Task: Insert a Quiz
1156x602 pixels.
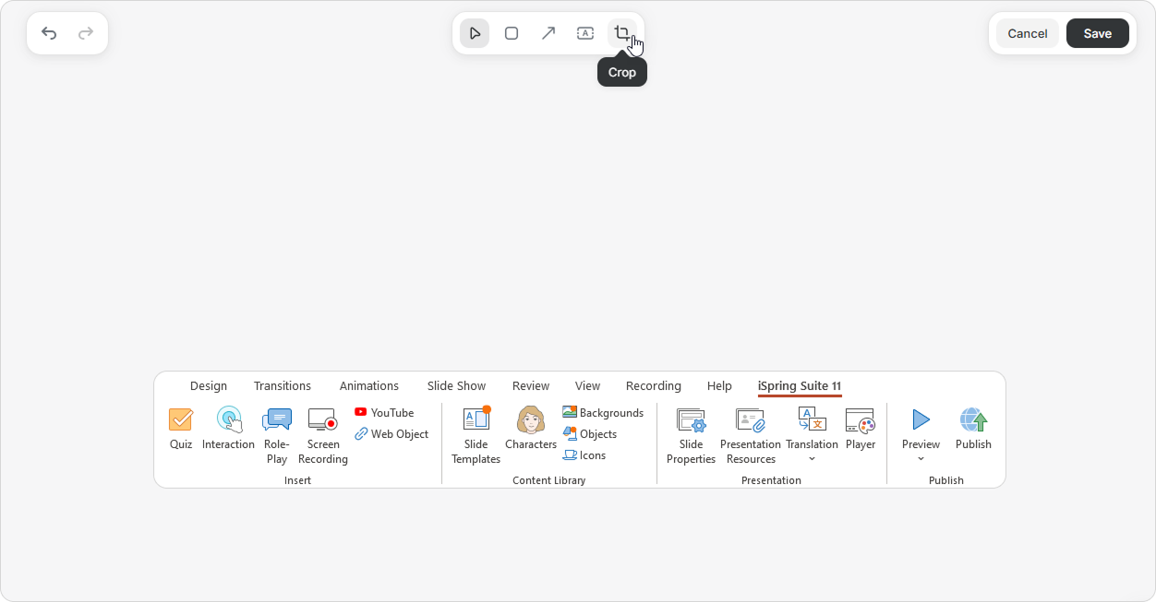Action: coord(181,430)
